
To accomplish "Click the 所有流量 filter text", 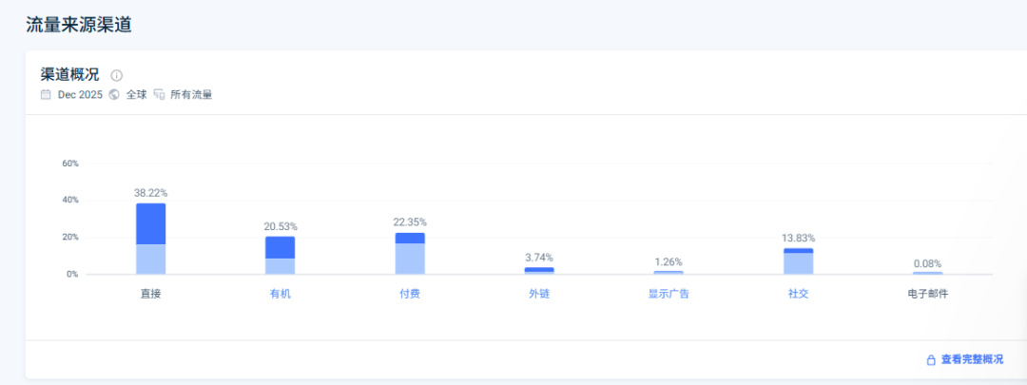I will pos(191,95).
